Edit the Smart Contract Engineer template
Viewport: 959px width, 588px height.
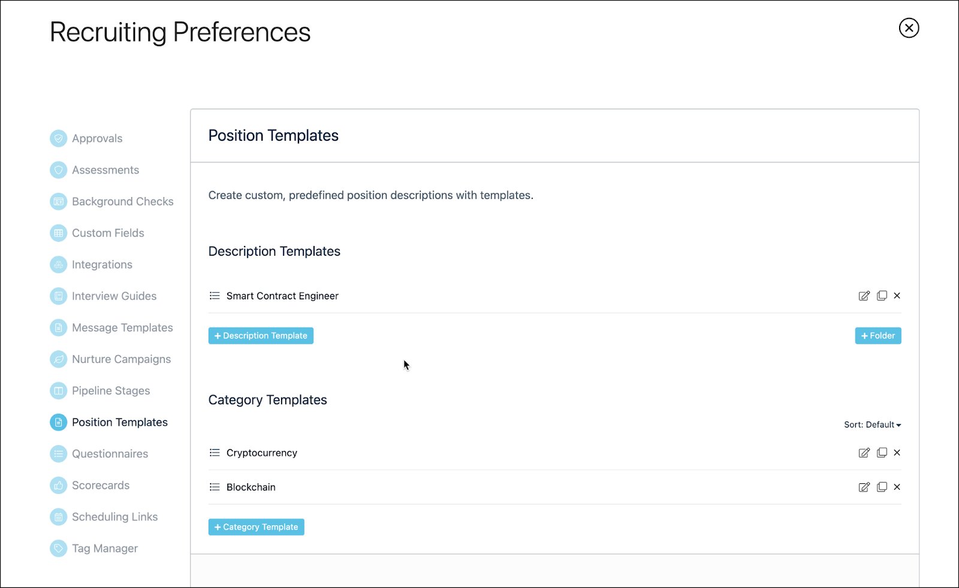coord(864,296)
